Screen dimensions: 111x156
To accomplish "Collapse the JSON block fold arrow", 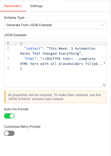I will pos(16,44).
